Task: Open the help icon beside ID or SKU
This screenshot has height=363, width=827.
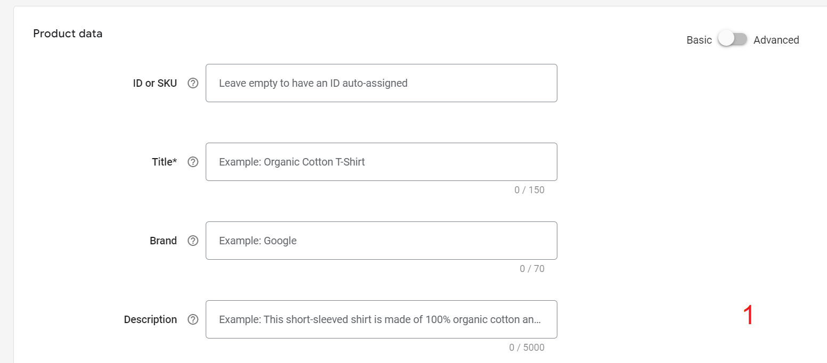Action: pos(193,83)
